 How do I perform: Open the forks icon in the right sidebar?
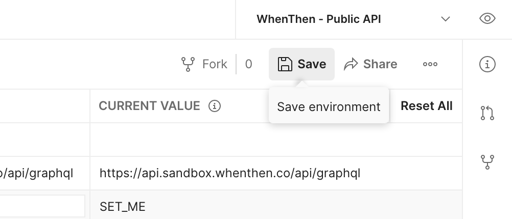point(487,162)
